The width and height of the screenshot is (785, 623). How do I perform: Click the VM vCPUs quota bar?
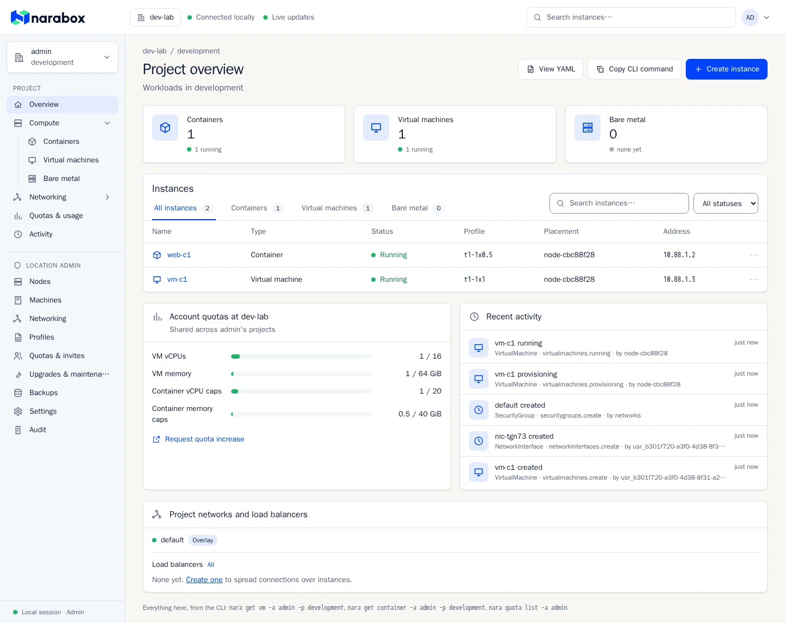[x=301, y=356]
